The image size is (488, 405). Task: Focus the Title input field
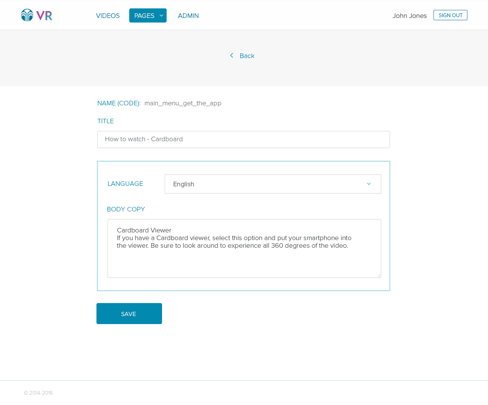point(243,139)
